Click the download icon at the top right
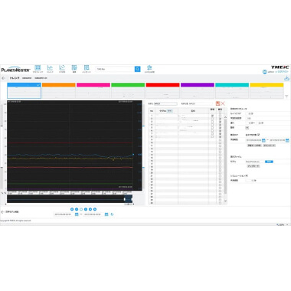 pyautogui.click(x=286, y=78)
